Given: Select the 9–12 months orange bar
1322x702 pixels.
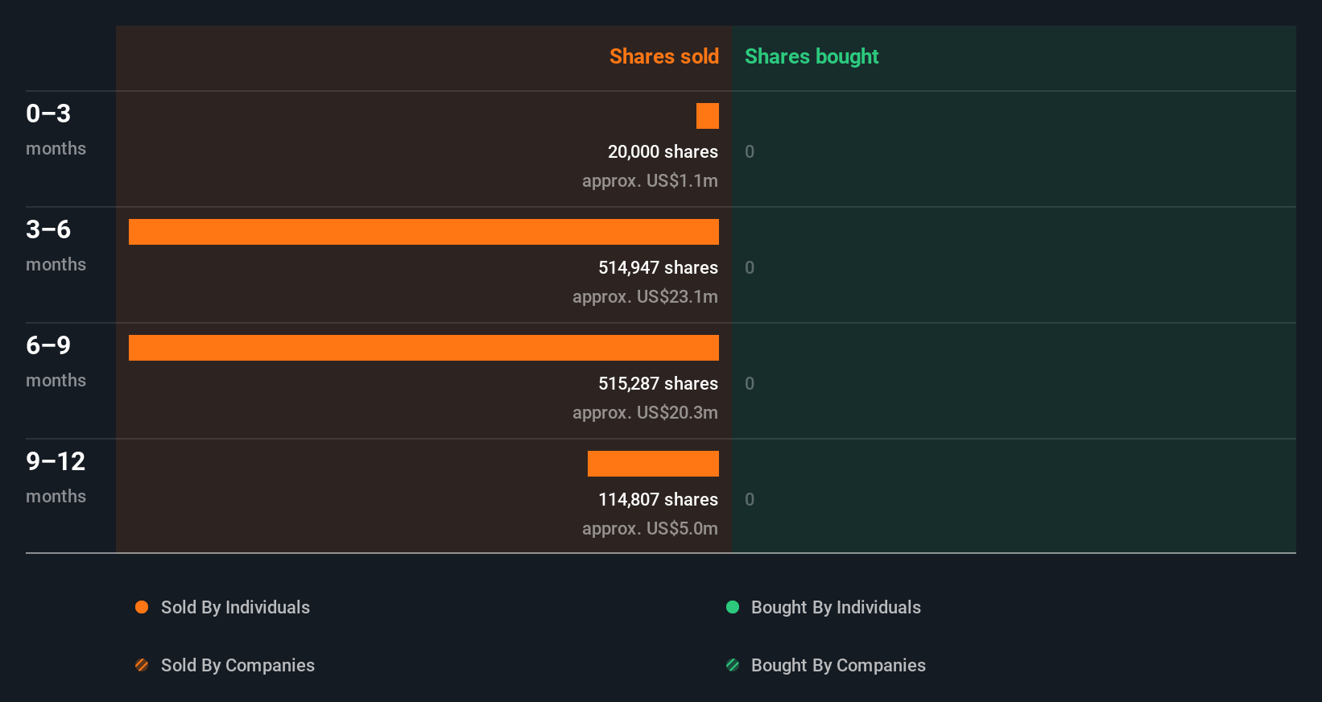Looking at the screenshot, I should point(653,464).
